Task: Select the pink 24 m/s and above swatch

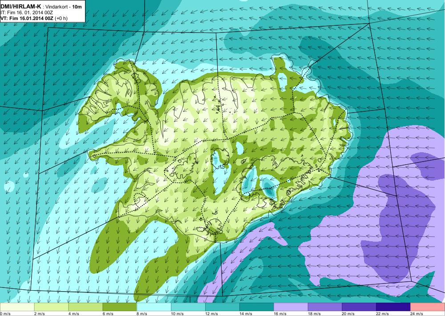Action: [x=428, y=307]
